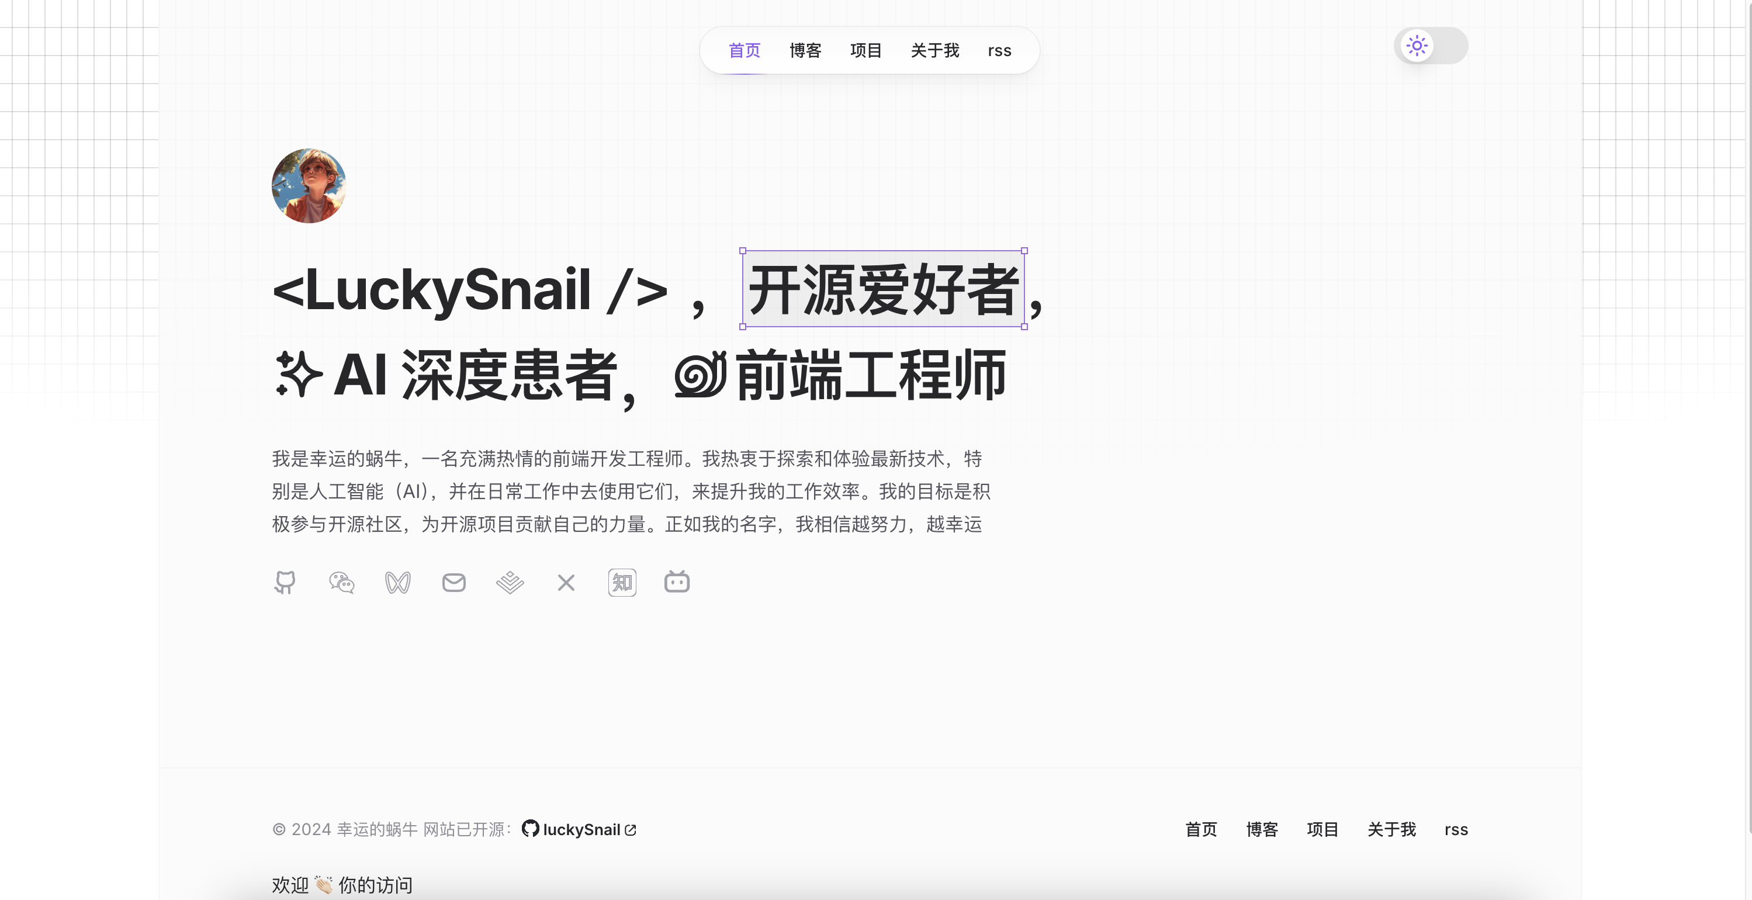Open the Bilibili icon

(677, 582)
